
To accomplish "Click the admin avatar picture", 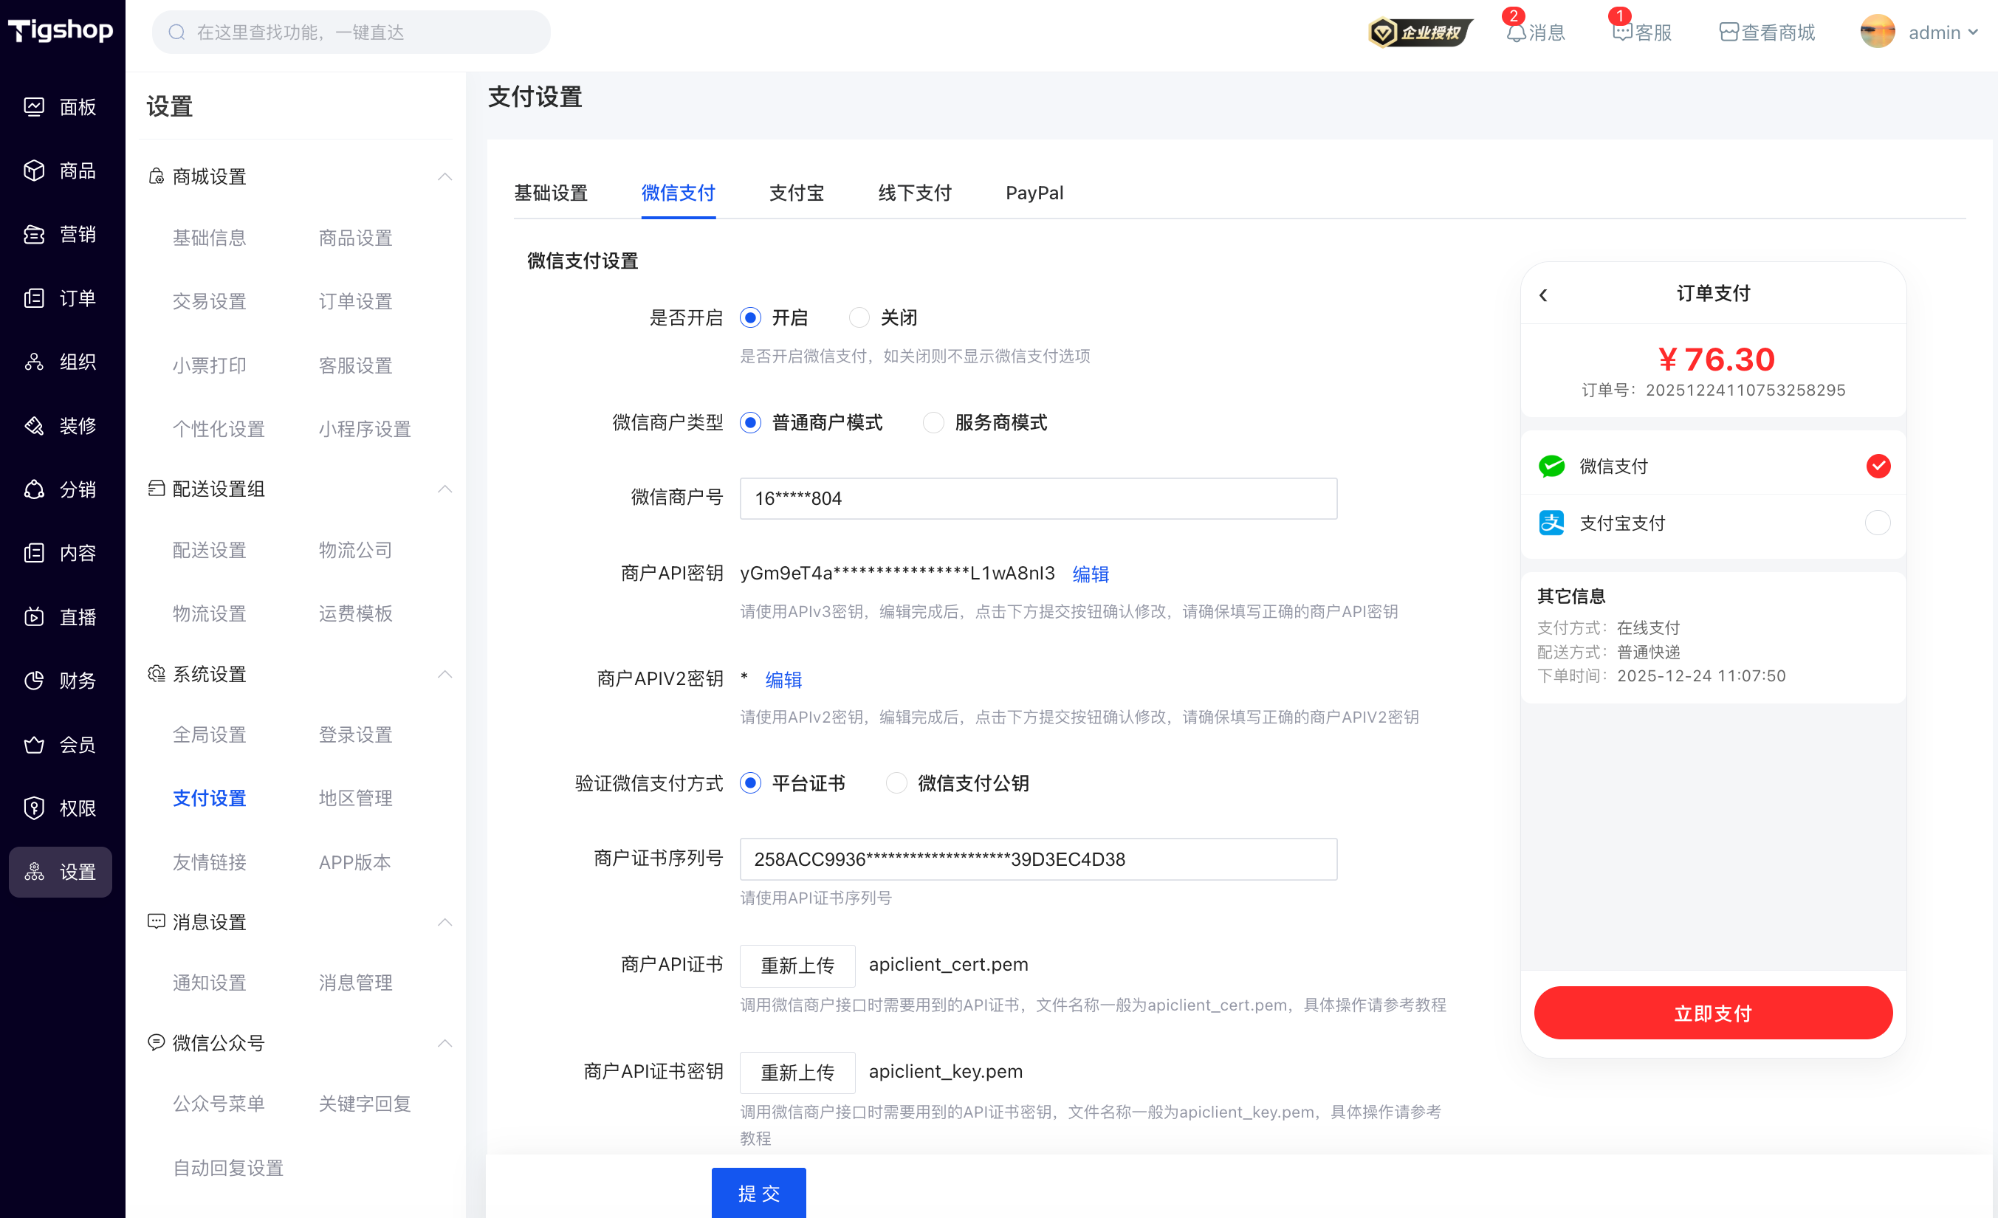I will point(1877,32).
